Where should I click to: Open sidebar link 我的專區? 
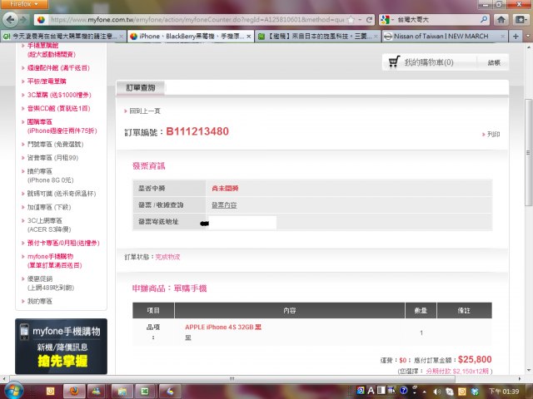(40, 301)
